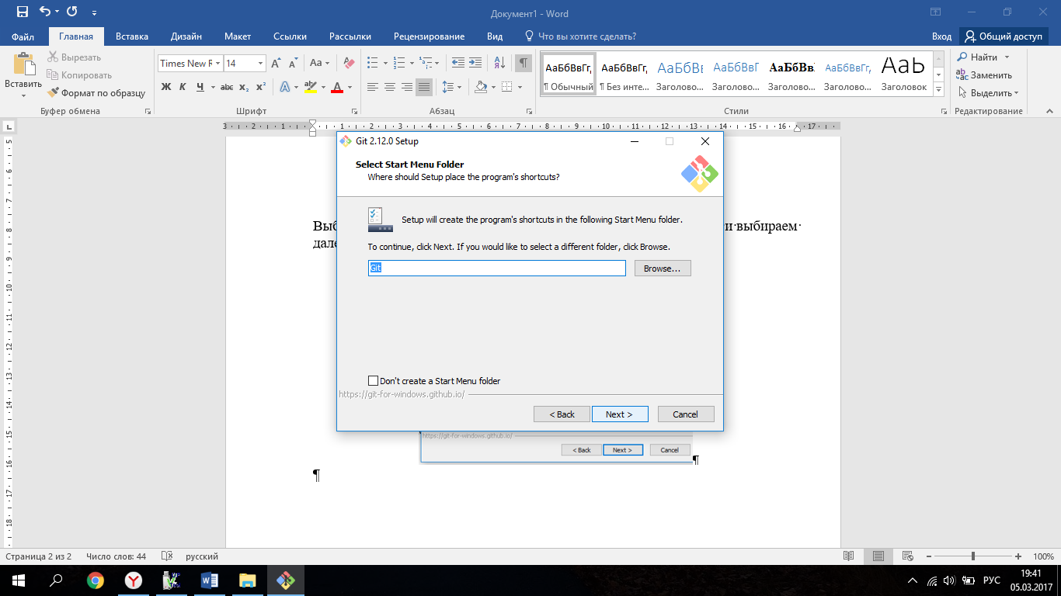Click the sort (А-Я) icon
Image resolution: width=1061 pixels, height=596 pixels.
click(x=499, y=64)
